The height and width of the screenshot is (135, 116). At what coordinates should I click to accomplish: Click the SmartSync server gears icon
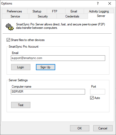tap(10, 27)
